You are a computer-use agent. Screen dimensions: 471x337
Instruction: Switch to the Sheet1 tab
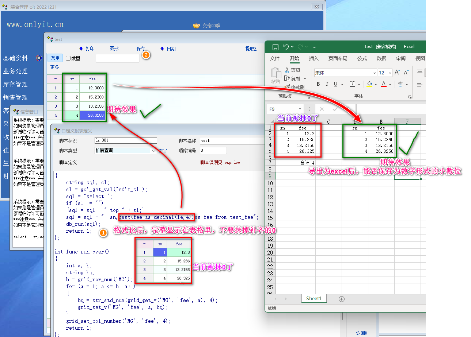click(x=314, y=298)
